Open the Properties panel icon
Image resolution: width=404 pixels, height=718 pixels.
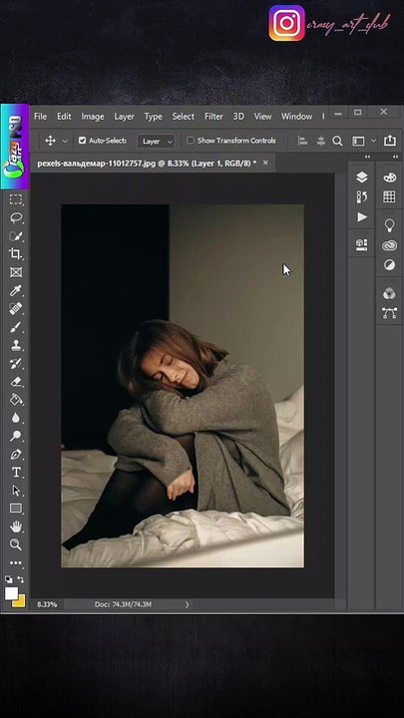point(362,244)
